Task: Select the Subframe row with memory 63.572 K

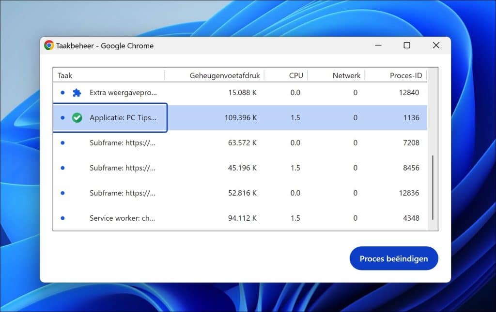Action: pos(240,142)
